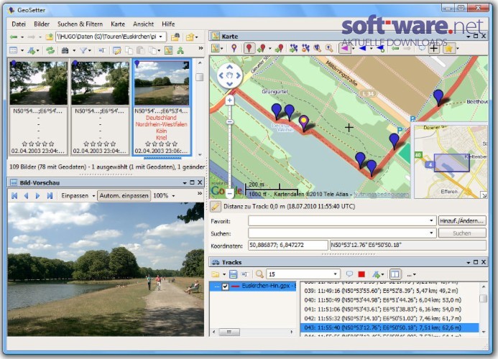Click the green synchronize-with-GPS icon
Image resolution: width=498 pixels, height=359 pixels.
(180, 50)
